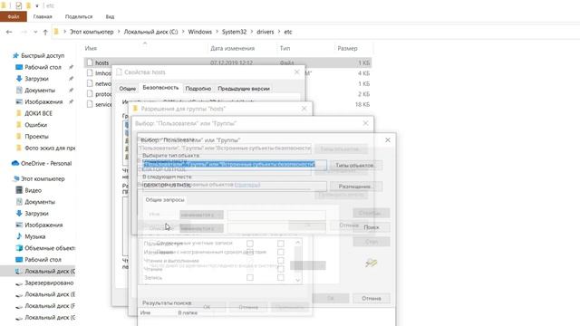
Task: Click the Типы объектов... button
Action: (x=356, y=165)
